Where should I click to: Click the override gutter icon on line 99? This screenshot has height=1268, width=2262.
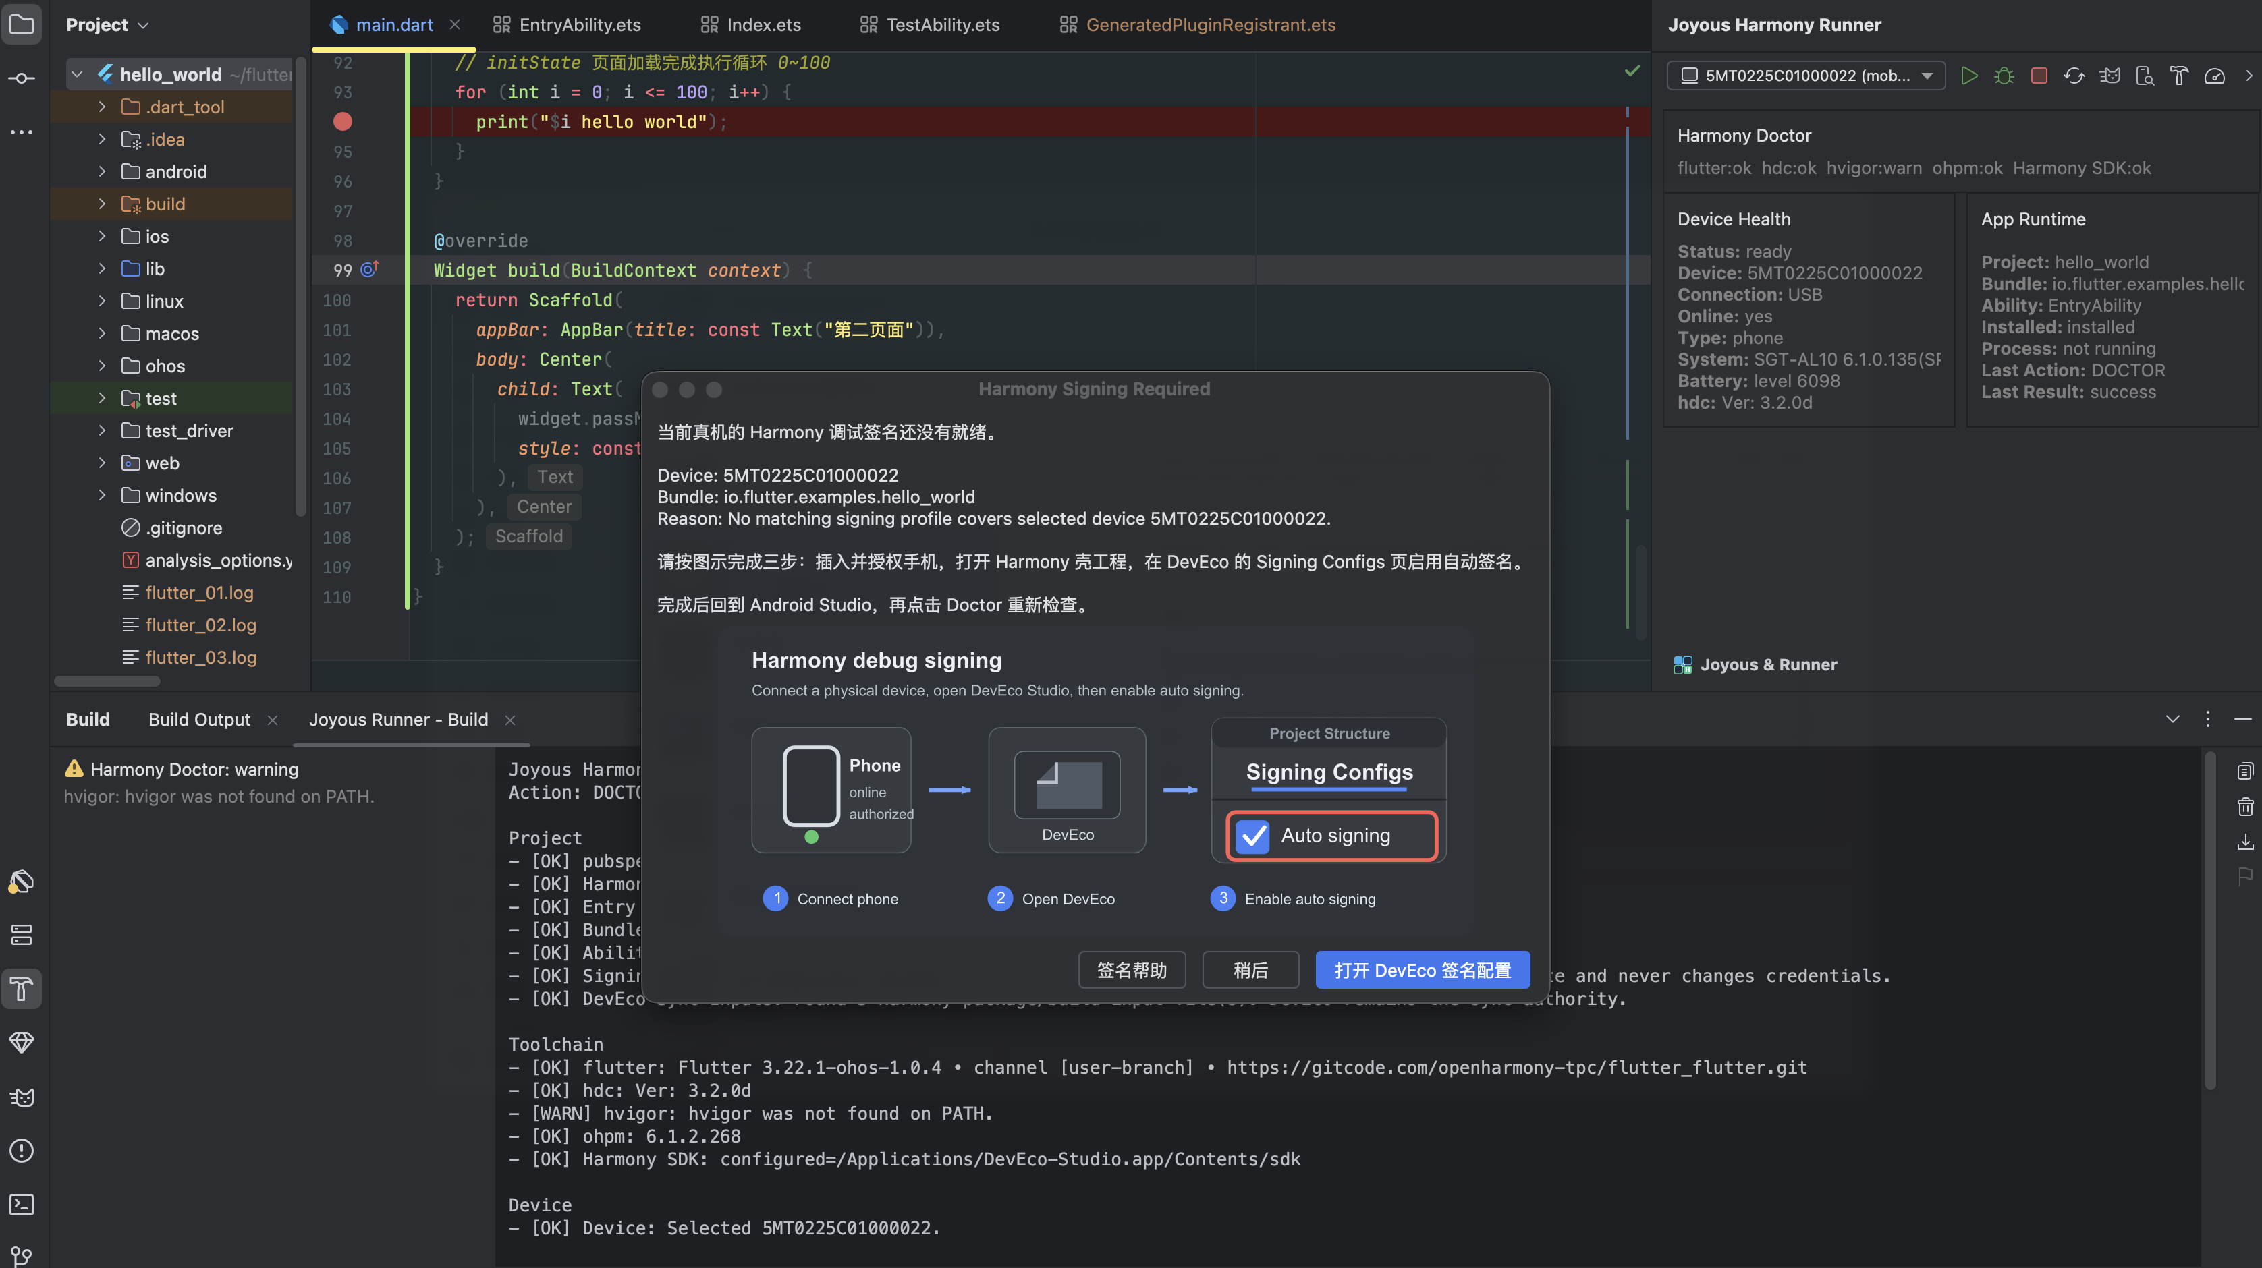[370, 269]
